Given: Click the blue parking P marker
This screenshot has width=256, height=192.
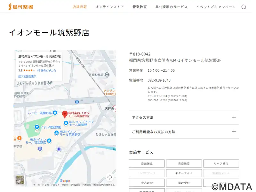Looking at the screenshot, I should click(59, 149).
